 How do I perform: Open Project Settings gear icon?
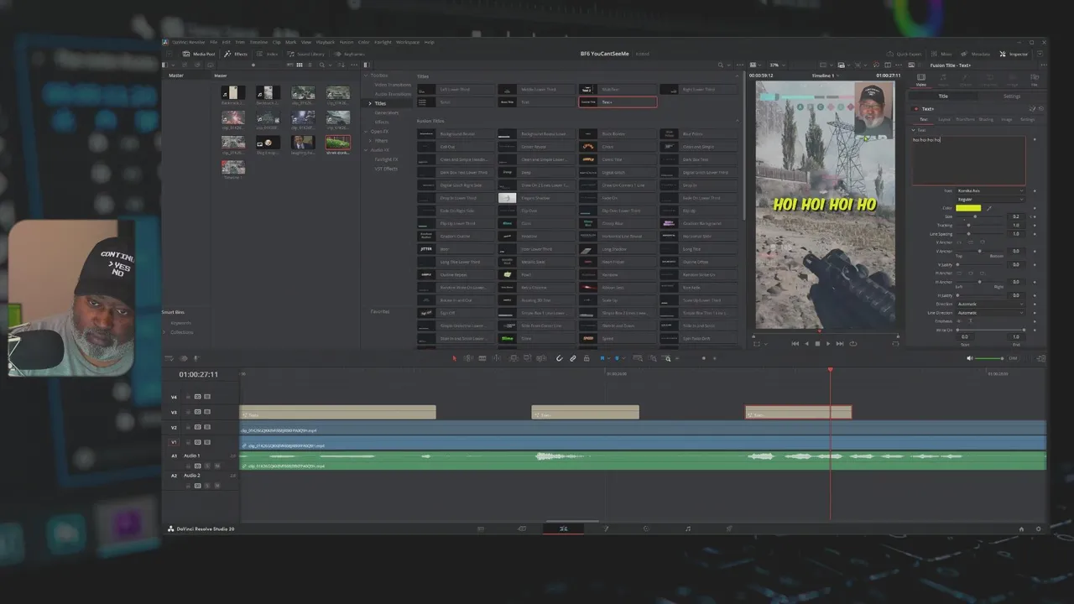click(x=1038, y=529)
